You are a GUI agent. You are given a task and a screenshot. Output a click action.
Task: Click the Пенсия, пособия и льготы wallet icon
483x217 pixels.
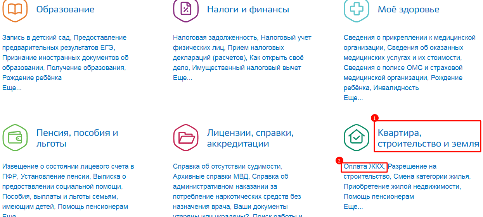coord(15,138)
